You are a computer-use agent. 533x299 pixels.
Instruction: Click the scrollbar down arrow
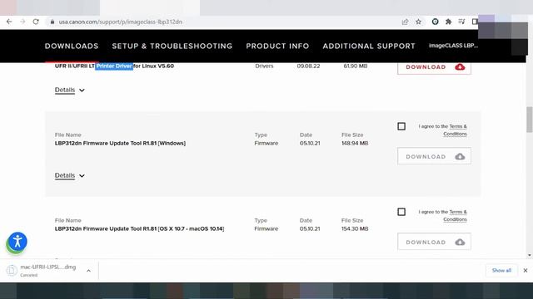click(x=530, y=255)
